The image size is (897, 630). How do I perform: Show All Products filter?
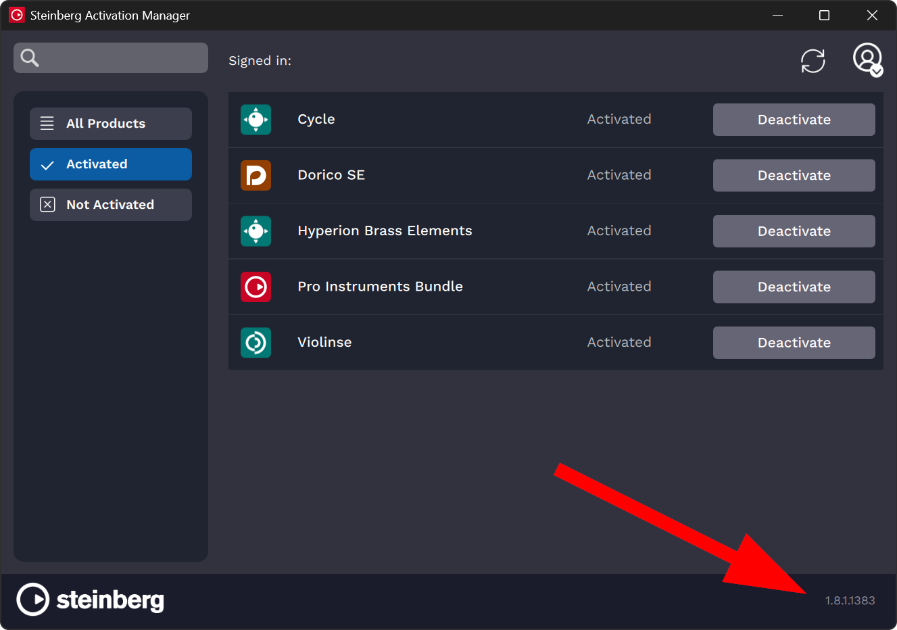click(111, 124)
